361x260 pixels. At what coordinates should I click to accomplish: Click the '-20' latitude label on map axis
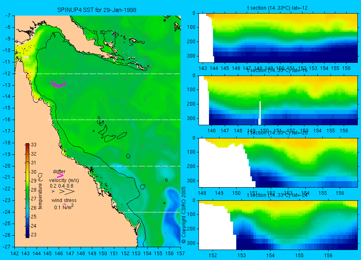[6, 166]
